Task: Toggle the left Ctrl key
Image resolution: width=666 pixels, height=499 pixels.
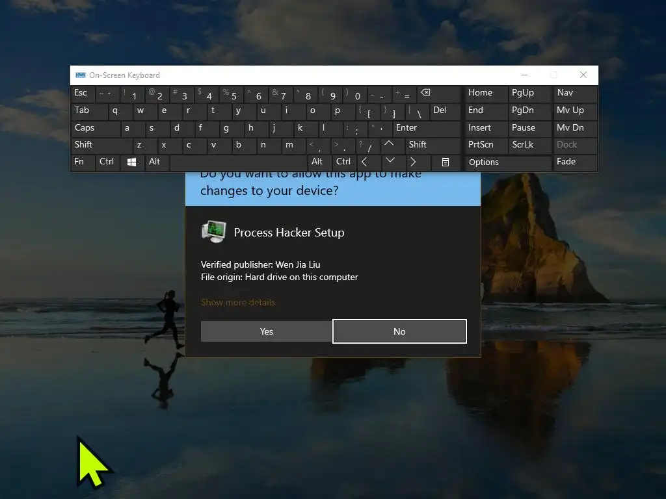Action: point(107,162)
